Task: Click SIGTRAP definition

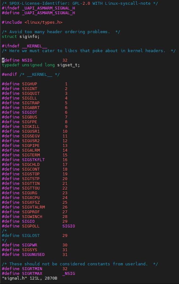Action: pyautogui.click(x=35, y=103)
